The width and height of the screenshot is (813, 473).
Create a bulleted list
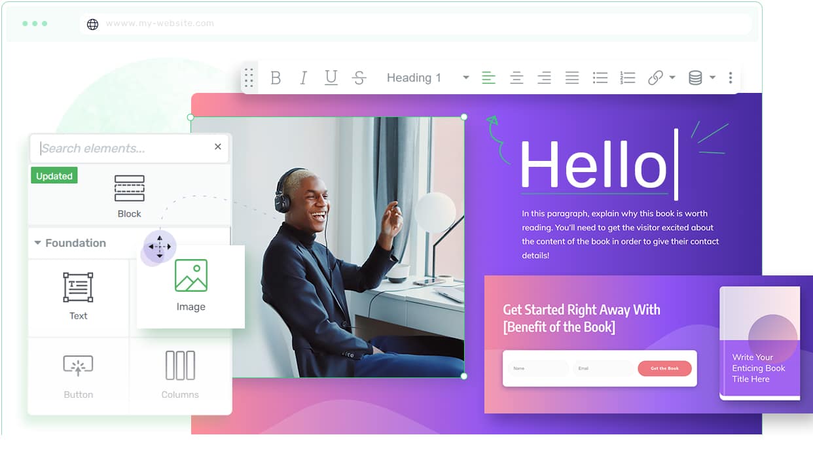point(600,77)
